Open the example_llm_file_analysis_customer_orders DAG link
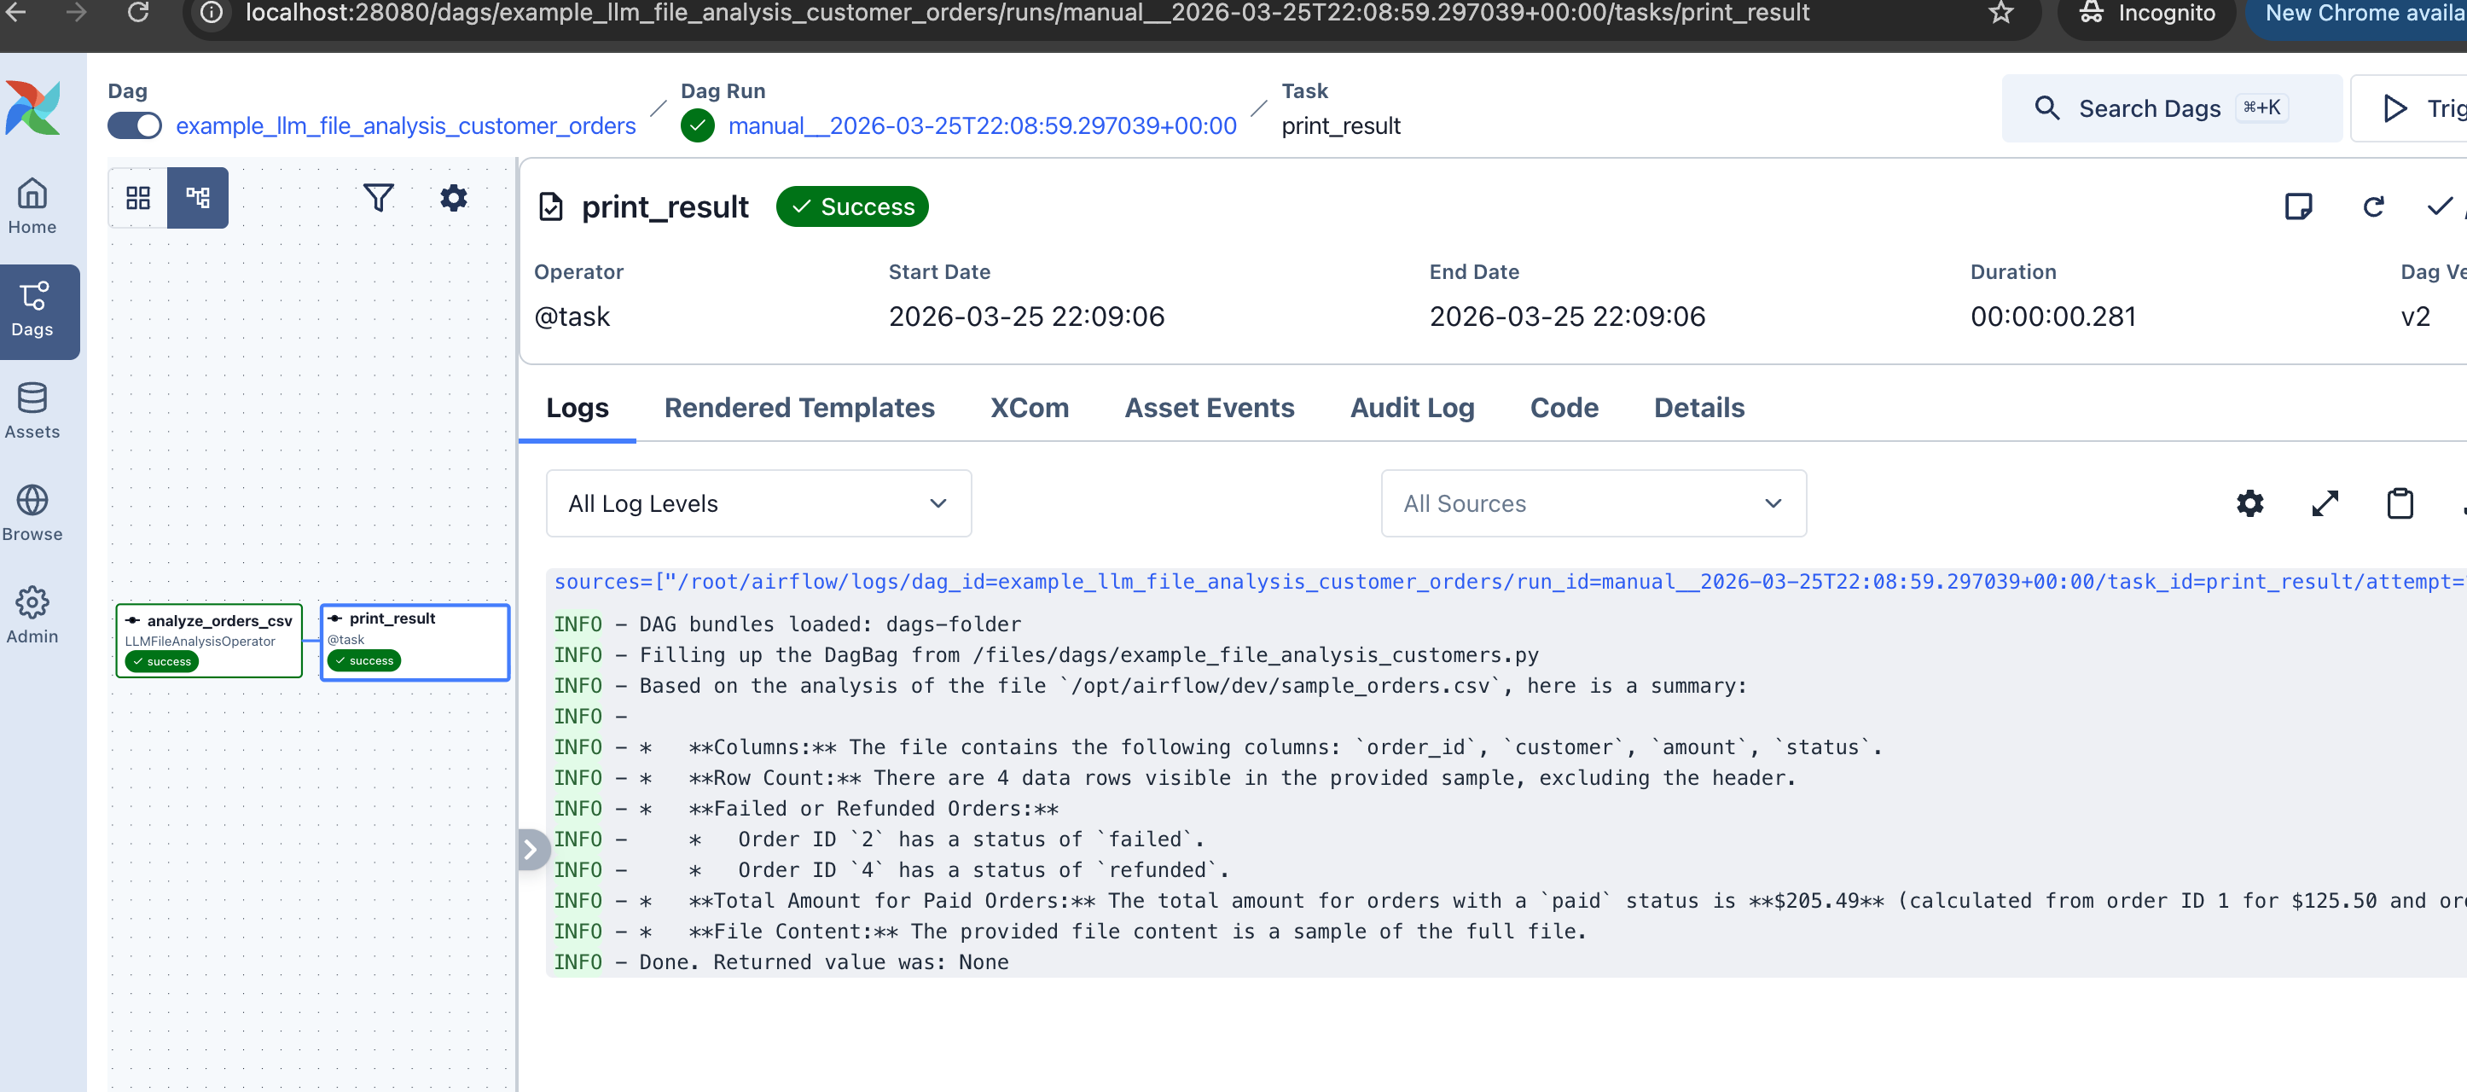The image size is (2467, 1092). point(405,125)
